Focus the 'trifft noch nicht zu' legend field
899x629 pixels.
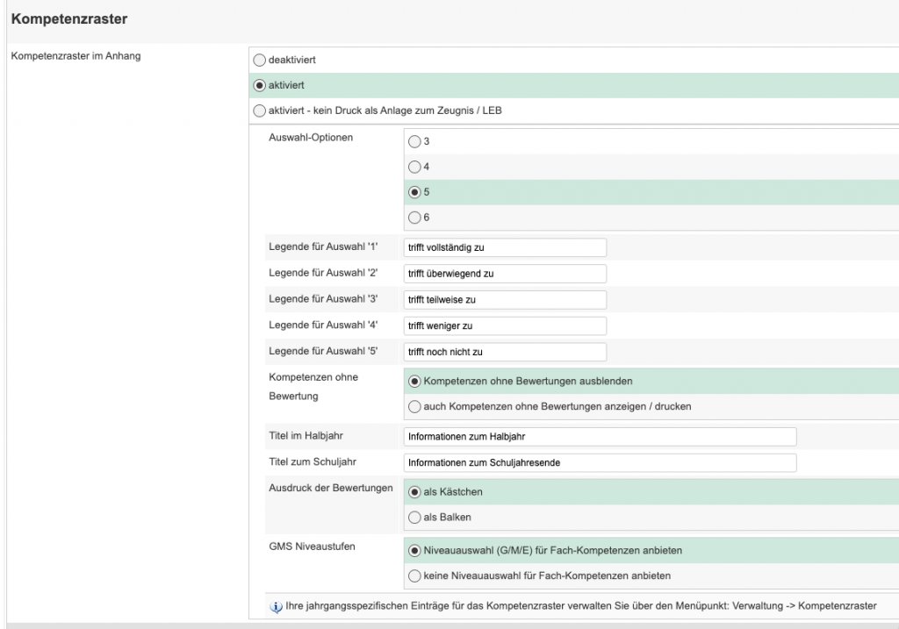(505, 352)
